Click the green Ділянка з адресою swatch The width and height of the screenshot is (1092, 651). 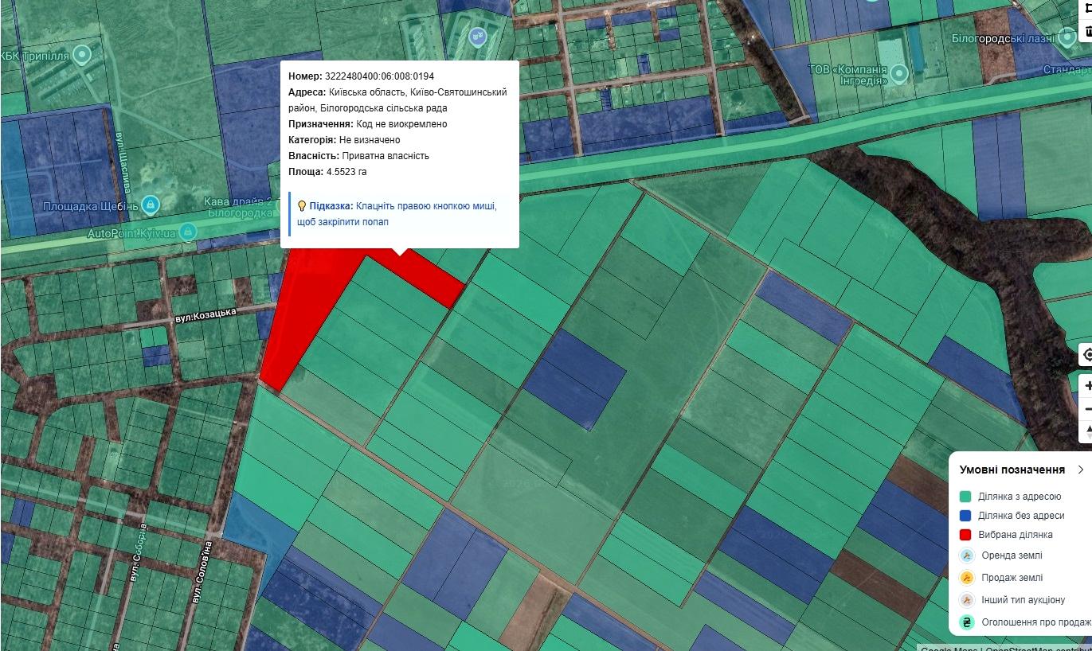click(x=965, y=497)
